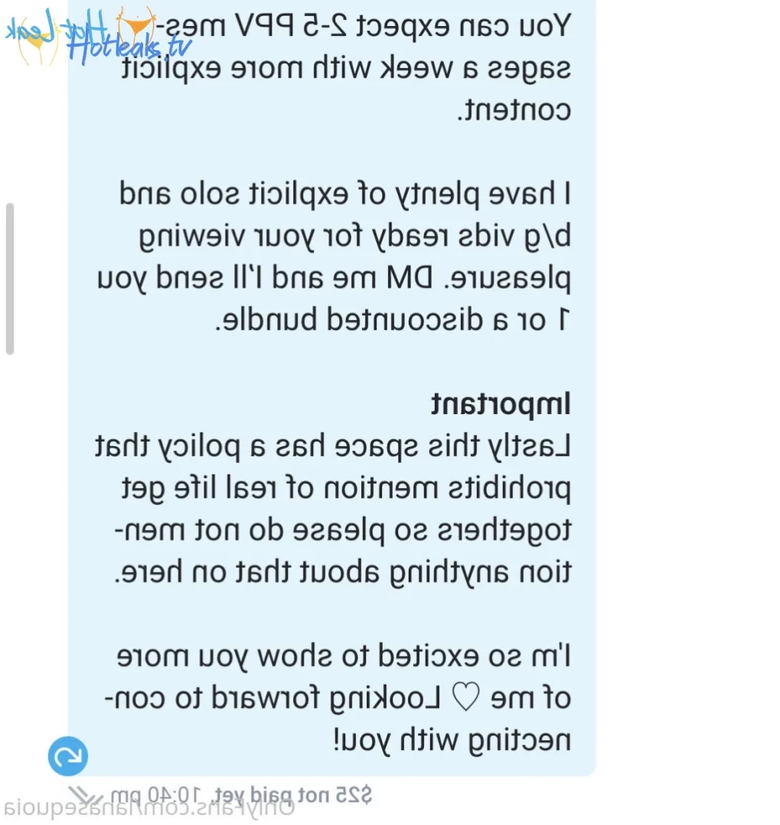The width and height of the screenshot is (780, 825).
Task: Click the policy paragraph starting with Lastly
Action: (333, 510)
